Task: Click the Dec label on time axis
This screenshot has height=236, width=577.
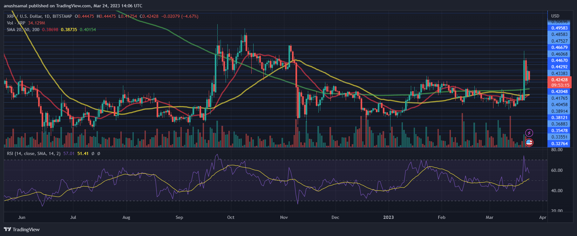Action: 335,217
